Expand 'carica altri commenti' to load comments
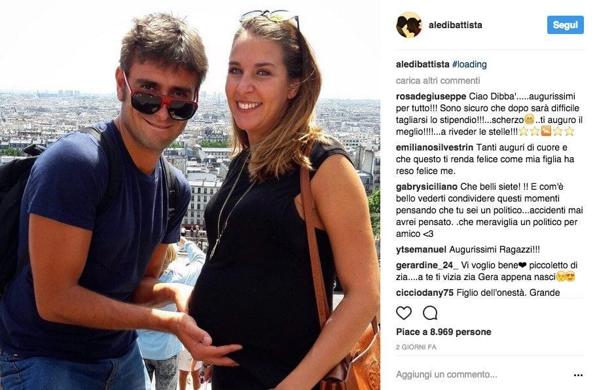Viewport: 597px width, 390px height. pyautogui.click(x=438, y=80)
